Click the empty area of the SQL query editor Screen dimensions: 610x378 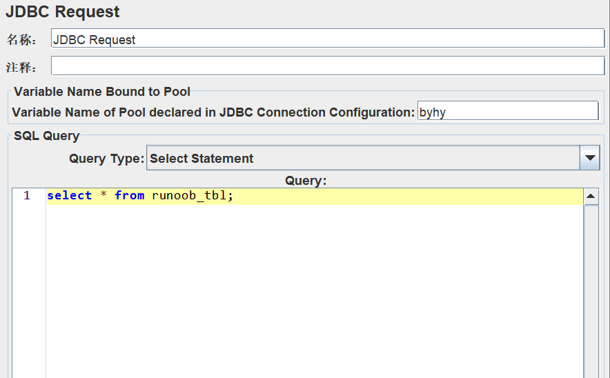(315, 291)
